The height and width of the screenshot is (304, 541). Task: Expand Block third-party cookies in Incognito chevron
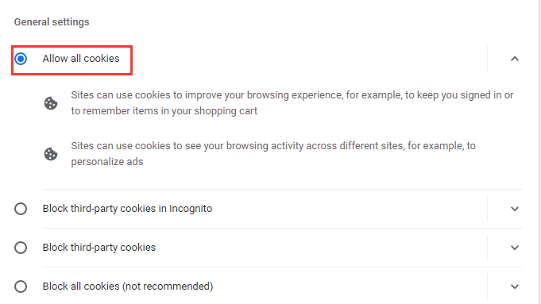point(515,209)
